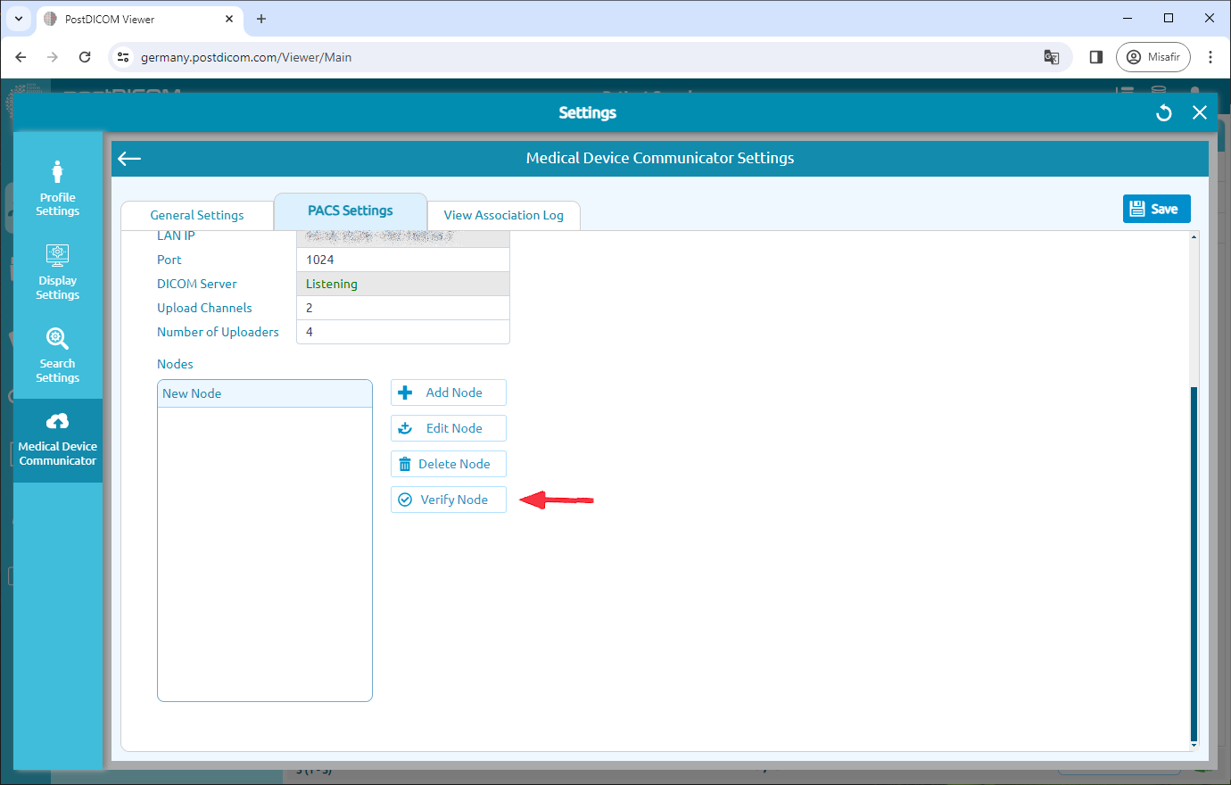Open Google Translate icon in address bar
Image resolution: width=1231 pixels, height=785 pixels.
coord(1051,56)
